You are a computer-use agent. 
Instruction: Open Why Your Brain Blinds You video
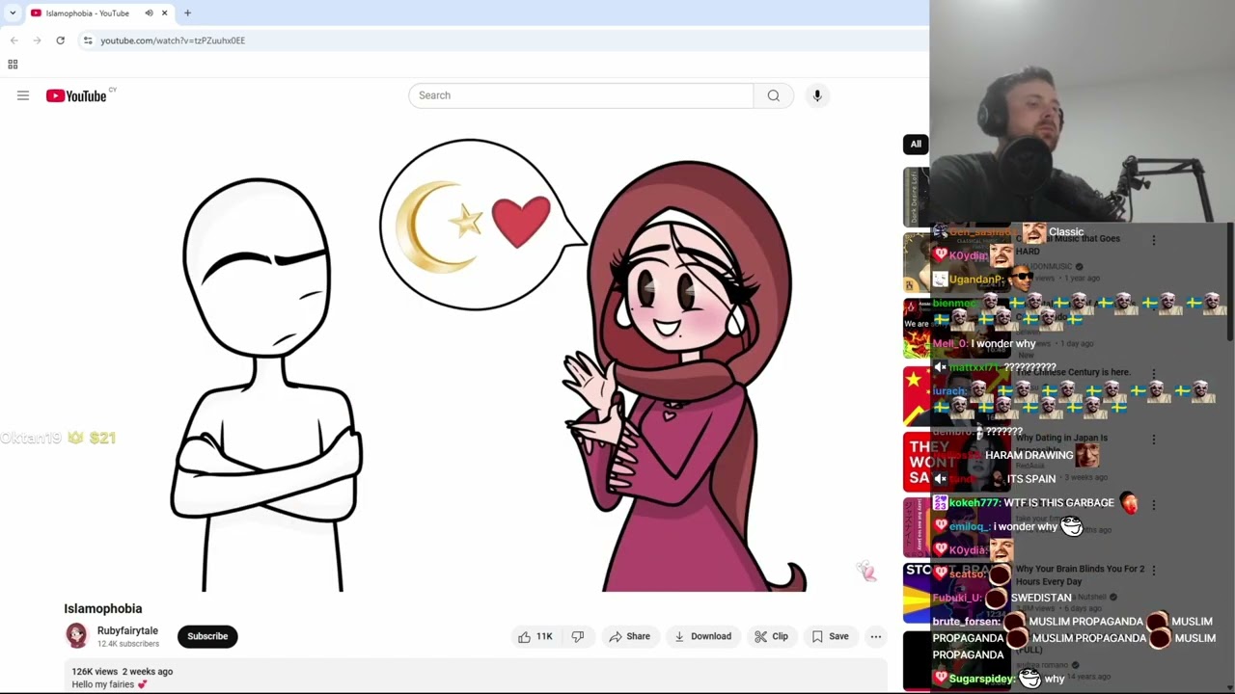[1080, 575]
